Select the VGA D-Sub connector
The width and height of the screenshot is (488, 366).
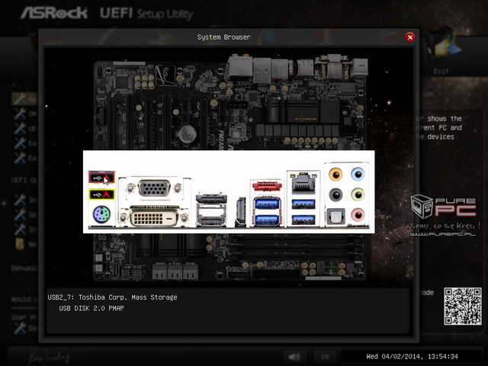154,188
